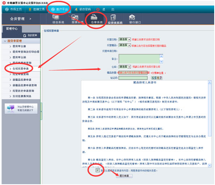Click the 承诺书 scrollbar down arrow
The height and width of the screenshot is (185, 215).
[209, 166]
